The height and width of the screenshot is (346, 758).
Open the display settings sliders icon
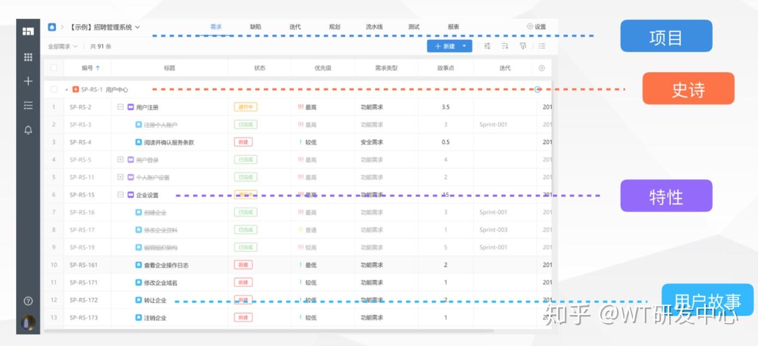(487, 46)
